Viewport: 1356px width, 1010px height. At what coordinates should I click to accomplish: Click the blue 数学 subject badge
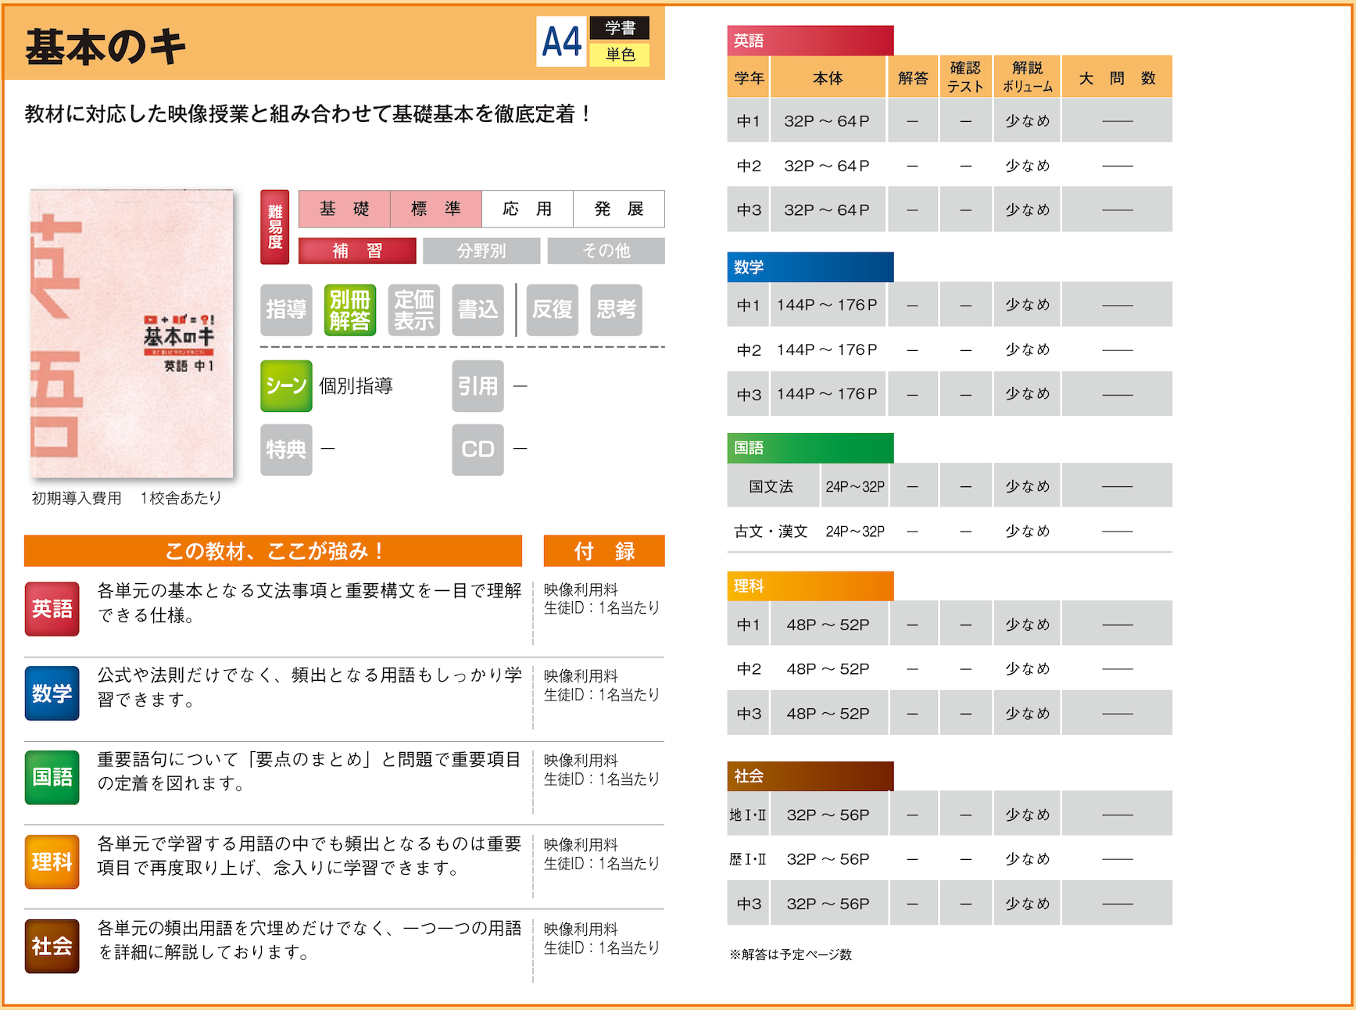[52, 693]
